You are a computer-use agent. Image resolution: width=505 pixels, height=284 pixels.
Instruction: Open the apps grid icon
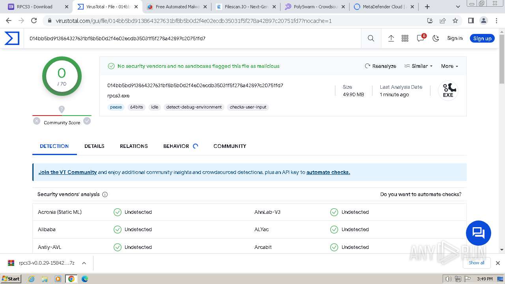tap(405, 38)
